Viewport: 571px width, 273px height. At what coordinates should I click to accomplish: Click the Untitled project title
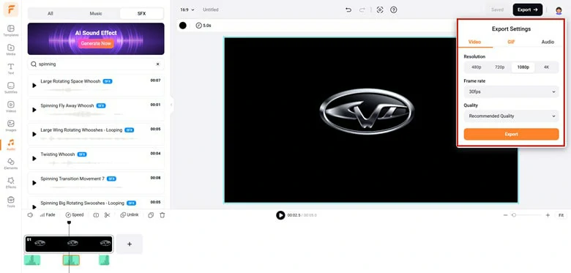[x=211, y=10]
